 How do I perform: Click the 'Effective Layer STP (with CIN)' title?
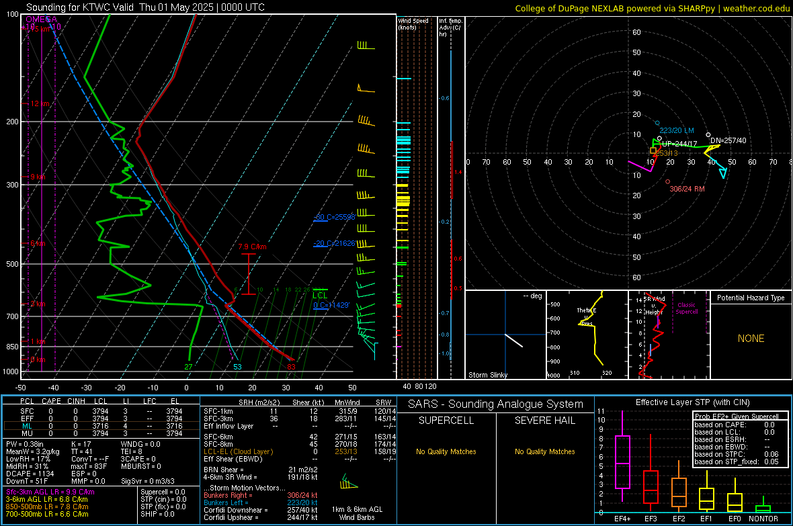pyautogui.click(x=692, y=402)
